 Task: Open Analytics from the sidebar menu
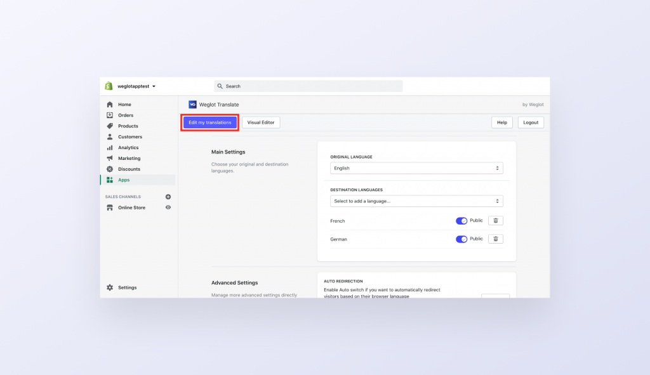(128, 148)
